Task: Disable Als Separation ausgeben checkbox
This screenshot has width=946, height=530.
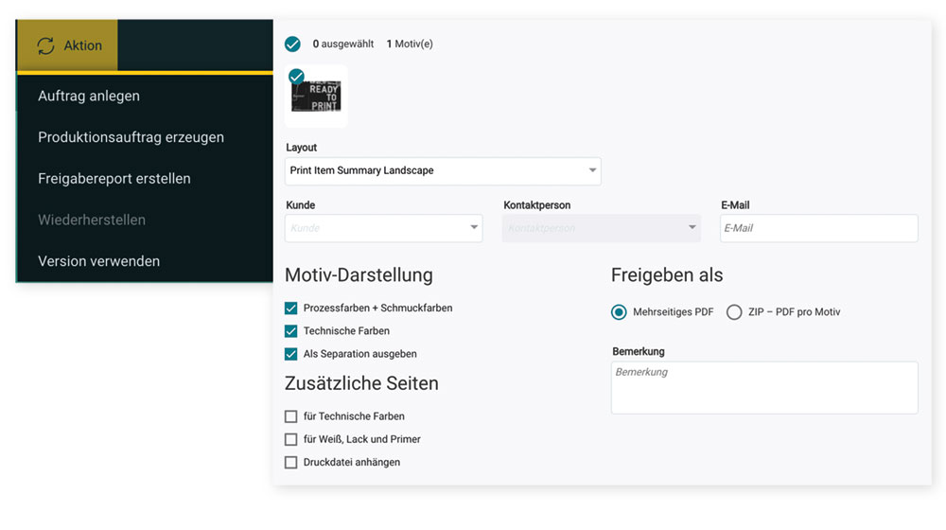Action: [x=291, y=354]
